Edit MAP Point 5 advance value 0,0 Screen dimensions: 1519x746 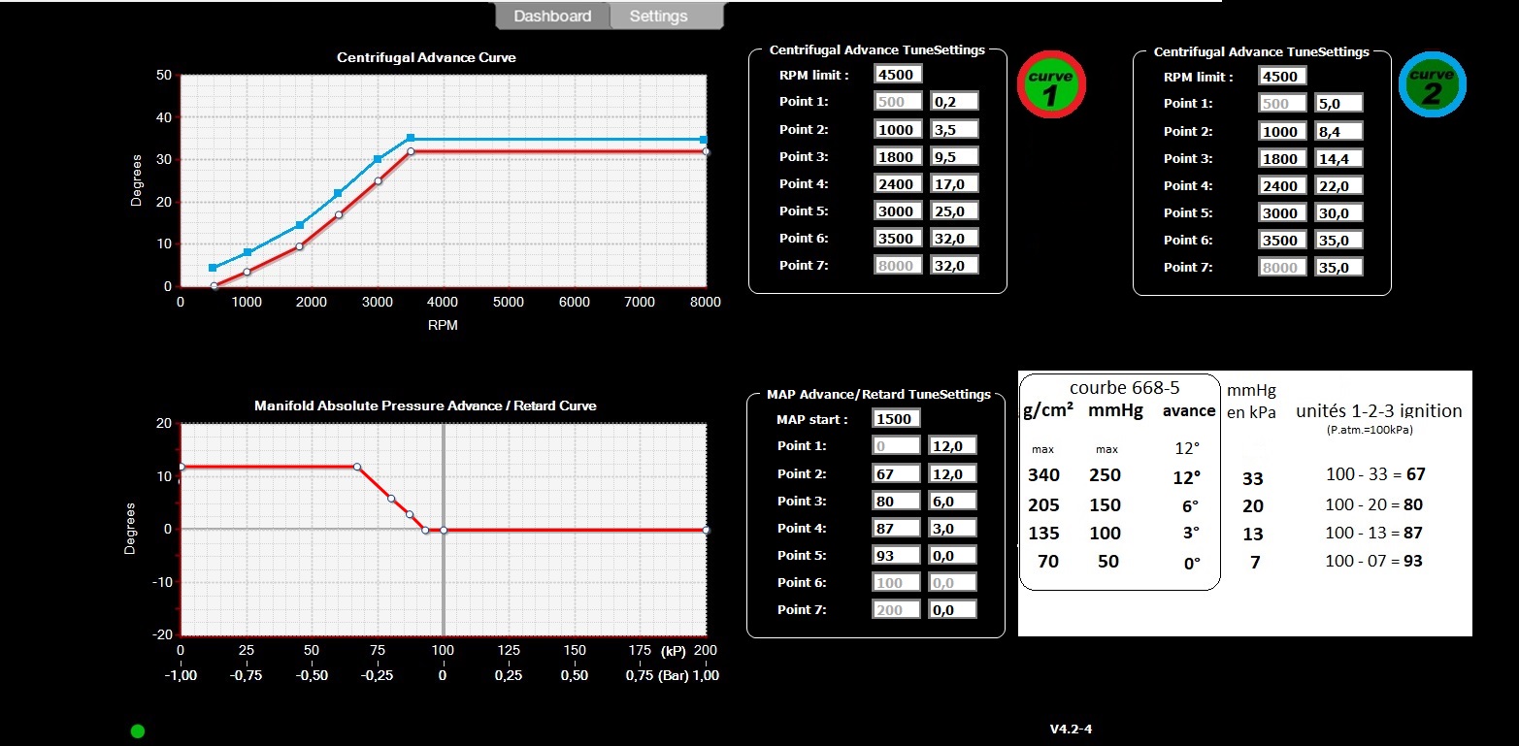coord(952,555)
